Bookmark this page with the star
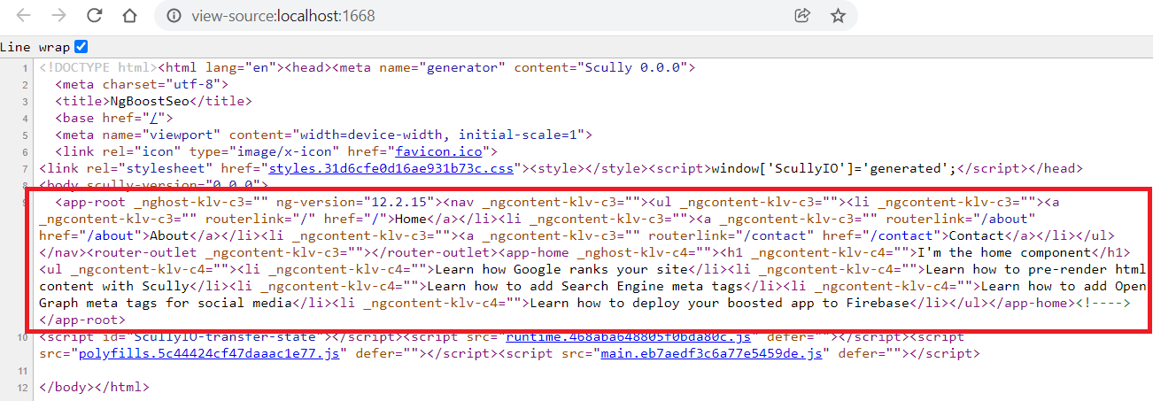 click(x=838, y=15)
